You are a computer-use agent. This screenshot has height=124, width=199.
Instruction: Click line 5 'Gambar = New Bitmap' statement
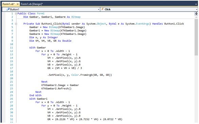57,27
